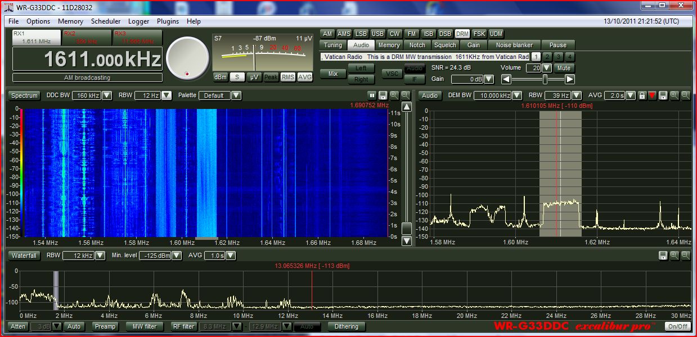This screenshot has width=697, height=337.
Task: Switch to Noise blanker tab
Action: pyautogui.click(x=514, y=45)
